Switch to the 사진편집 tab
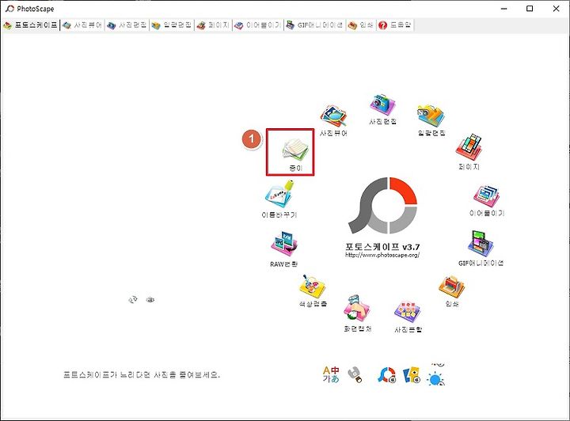 click(x=127, y=25)
